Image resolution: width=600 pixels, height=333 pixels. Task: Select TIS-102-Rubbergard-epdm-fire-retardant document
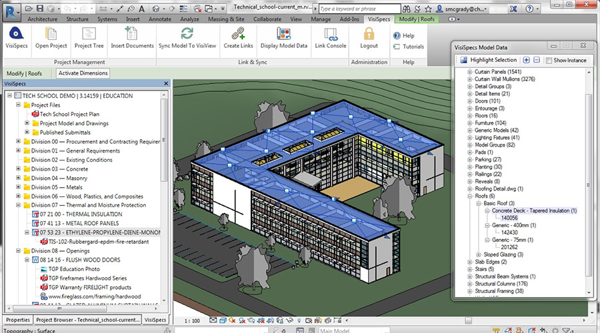99,242
